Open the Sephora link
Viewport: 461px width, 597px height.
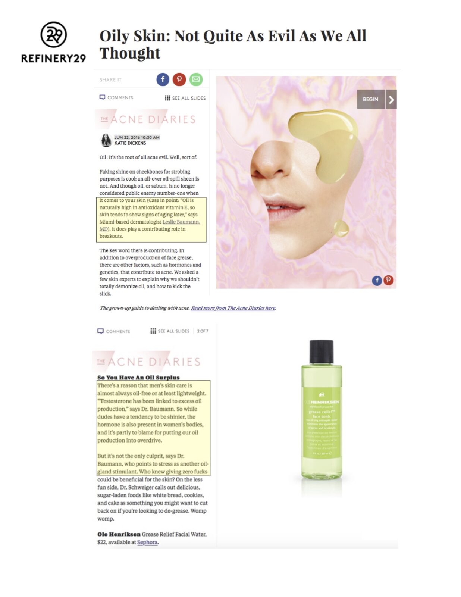point(147,542)
